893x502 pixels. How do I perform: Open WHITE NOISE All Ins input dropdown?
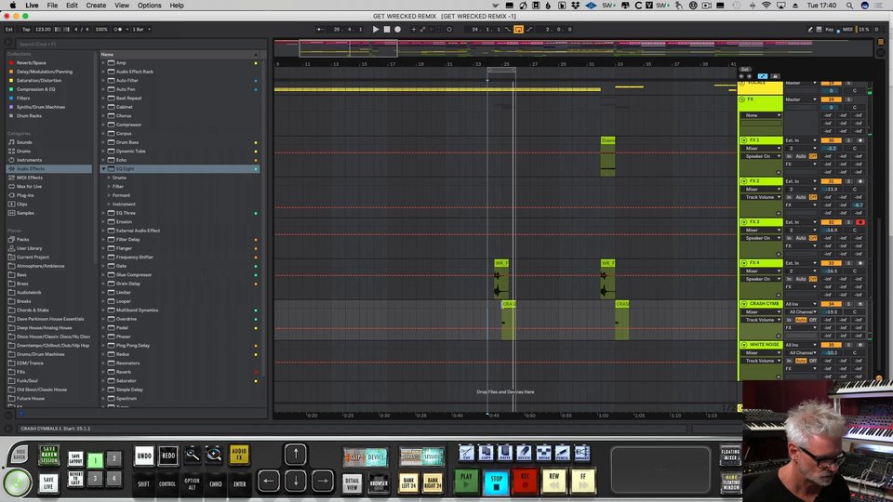click(801, 345)
